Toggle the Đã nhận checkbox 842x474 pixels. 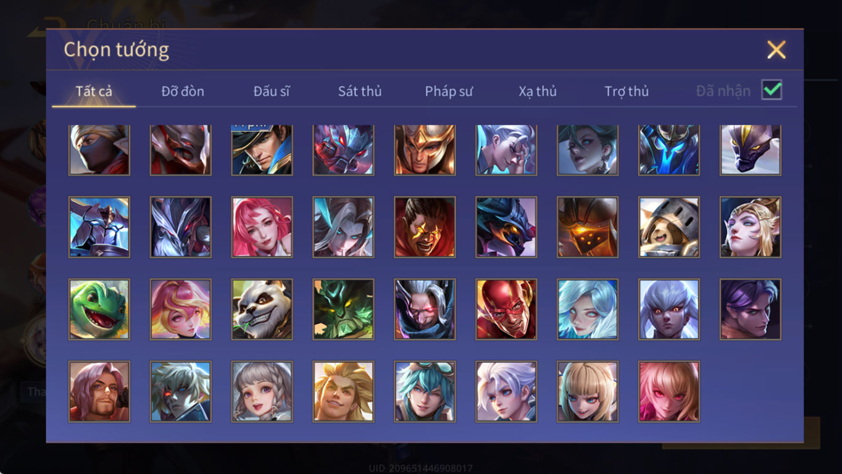[771, 90]
